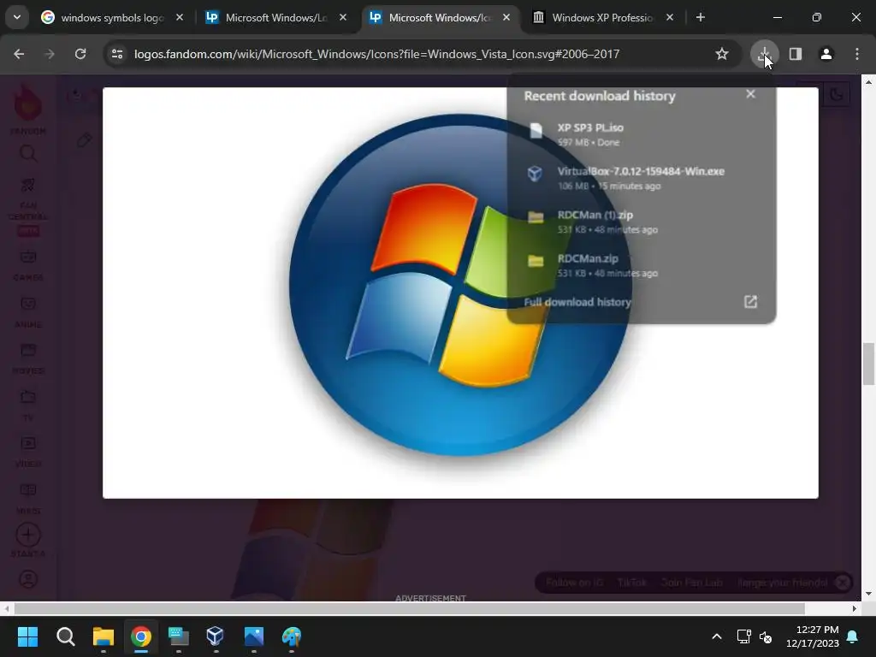This screenshot has width=876, height=657.
Task: Open Games section in Fandom sidebar
Action: tap(28, 265)
